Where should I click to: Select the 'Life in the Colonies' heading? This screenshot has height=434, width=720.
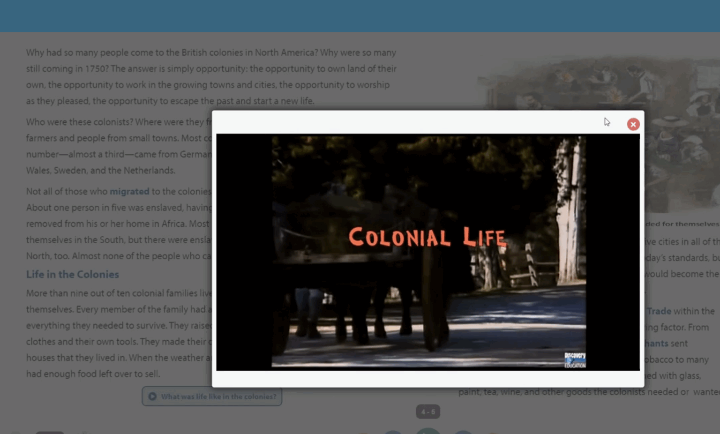coord(73,275)
